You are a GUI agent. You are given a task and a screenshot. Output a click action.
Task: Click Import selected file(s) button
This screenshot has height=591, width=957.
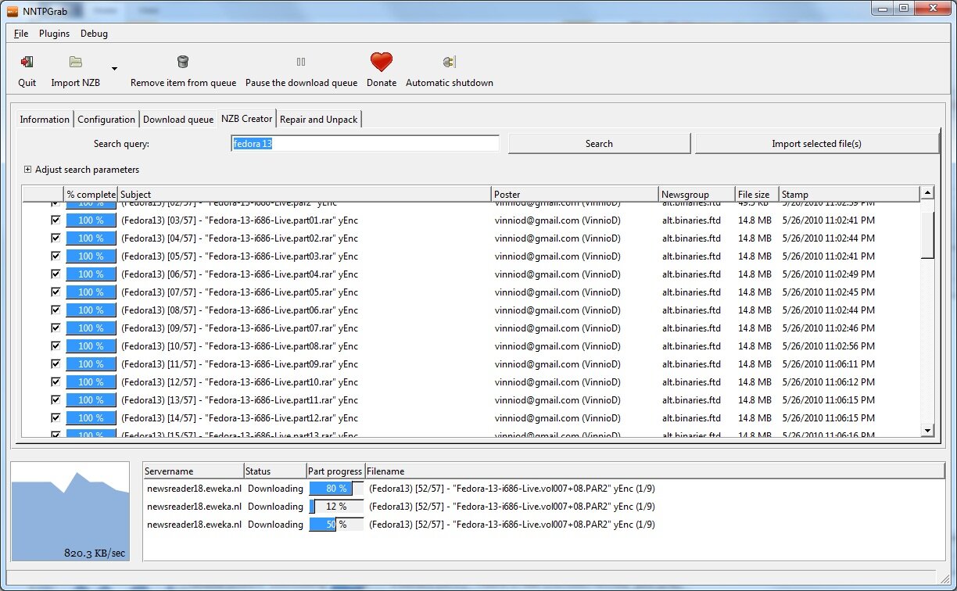pyautogui.click(x=816, y=144)
